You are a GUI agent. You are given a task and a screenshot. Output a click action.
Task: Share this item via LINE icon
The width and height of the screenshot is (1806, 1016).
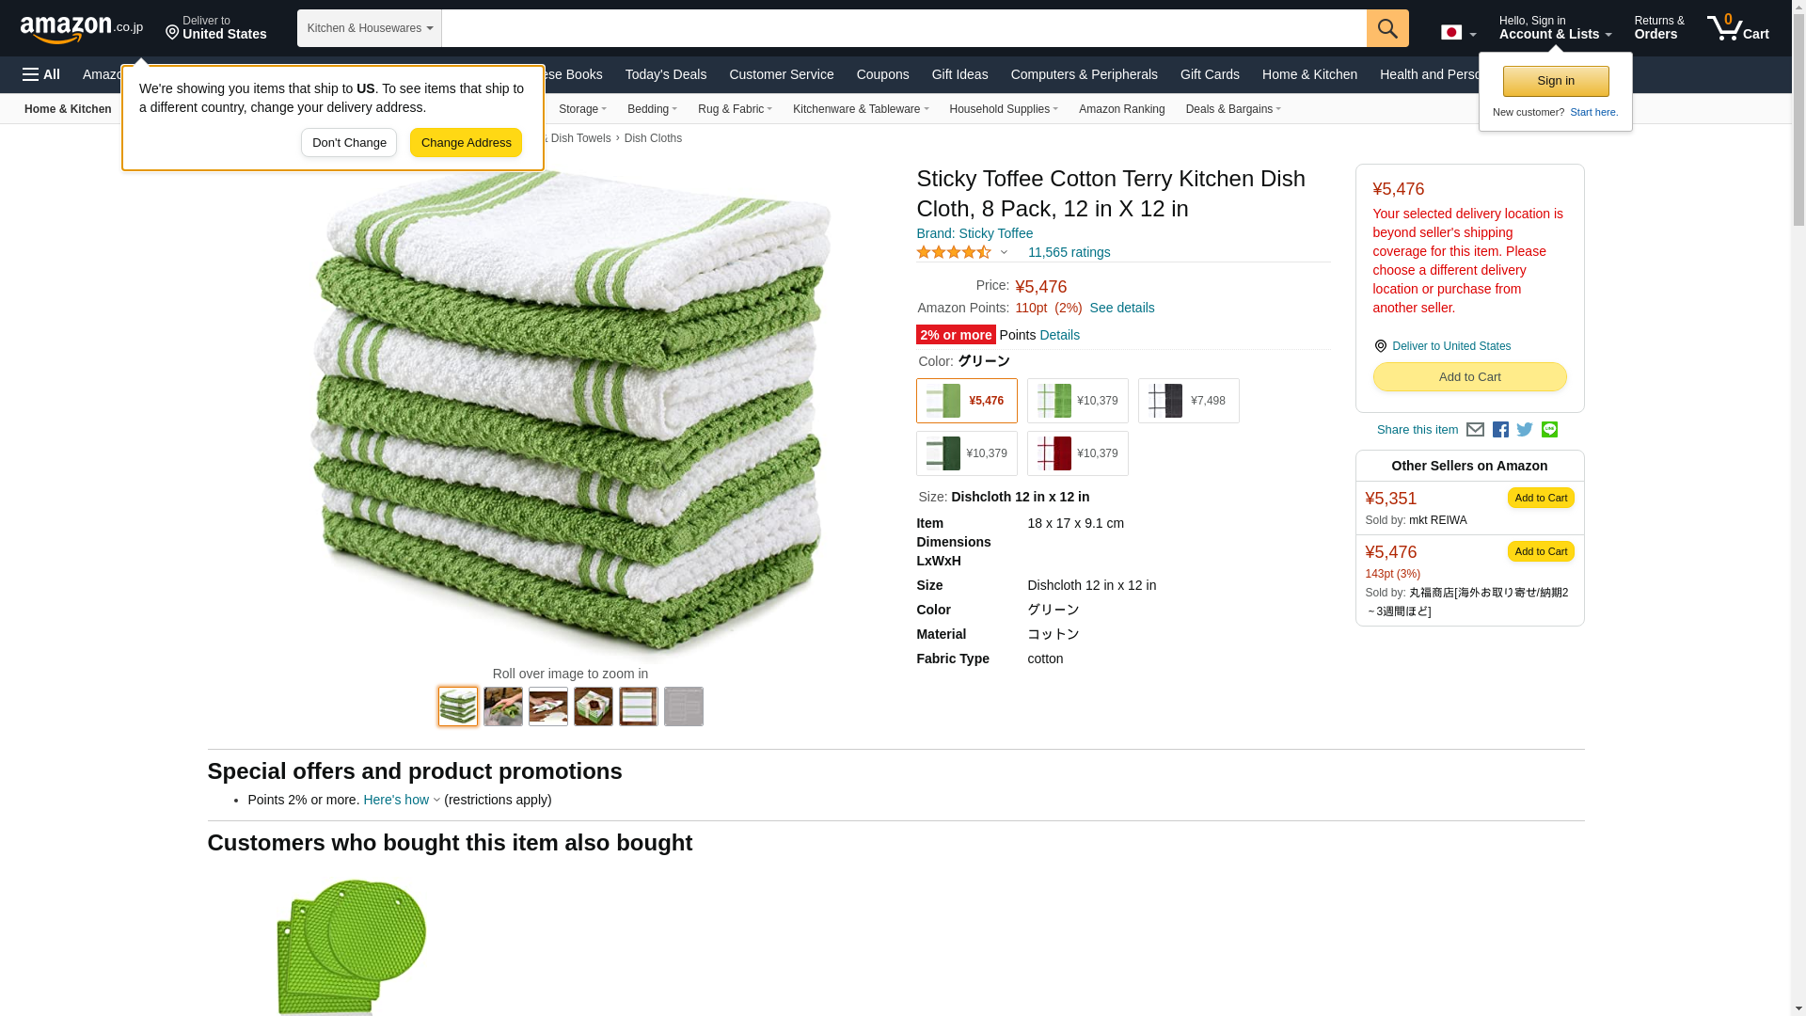click(1549, 430)
